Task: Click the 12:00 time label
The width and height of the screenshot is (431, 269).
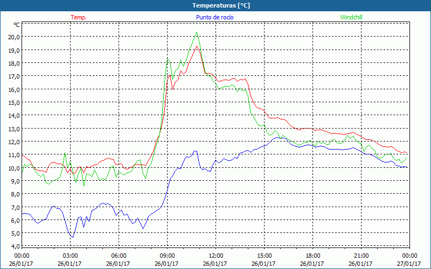Action: [x=216, y=256]
